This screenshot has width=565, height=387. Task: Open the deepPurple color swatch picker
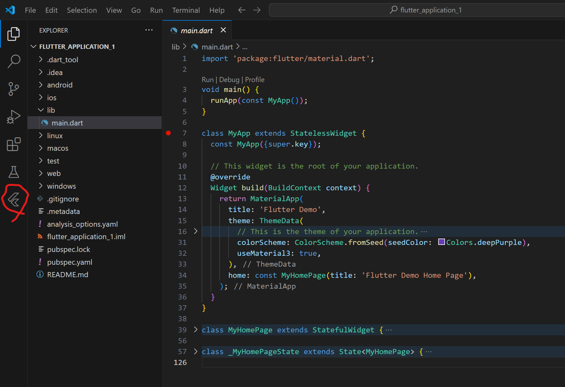coord(441,242)
